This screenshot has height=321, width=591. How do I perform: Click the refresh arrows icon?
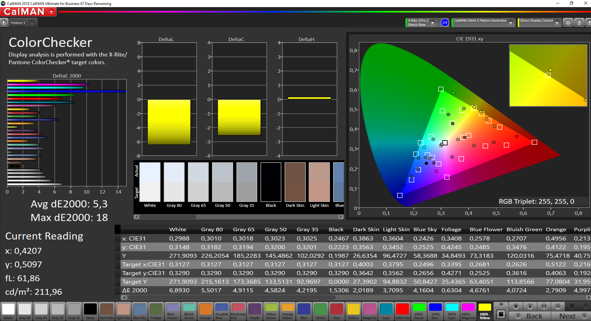(572, 306)
